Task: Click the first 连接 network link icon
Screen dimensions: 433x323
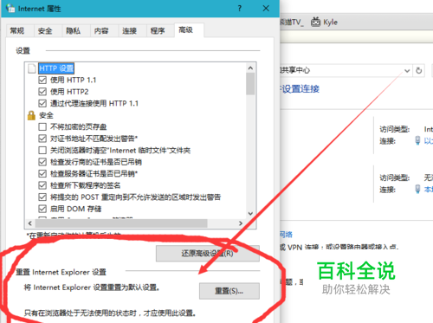Action: 417,140
